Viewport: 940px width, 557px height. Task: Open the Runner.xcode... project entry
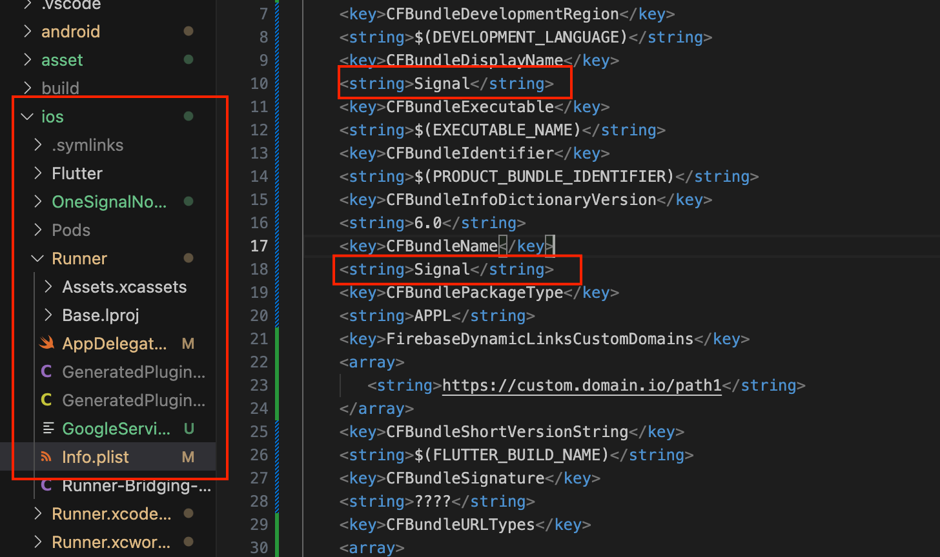111,514
